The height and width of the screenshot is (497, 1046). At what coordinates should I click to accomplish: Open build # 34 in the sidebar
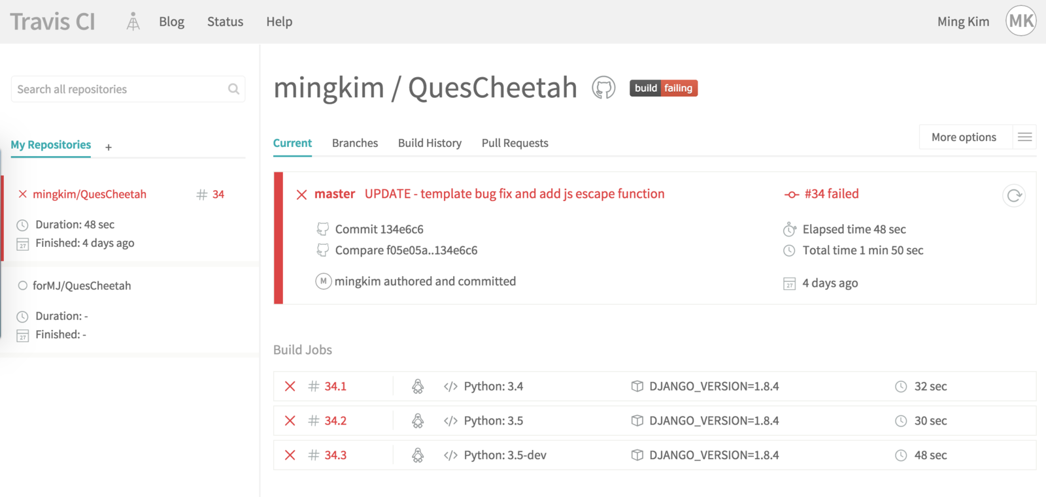pyautogui.click(x=211, y=195)
